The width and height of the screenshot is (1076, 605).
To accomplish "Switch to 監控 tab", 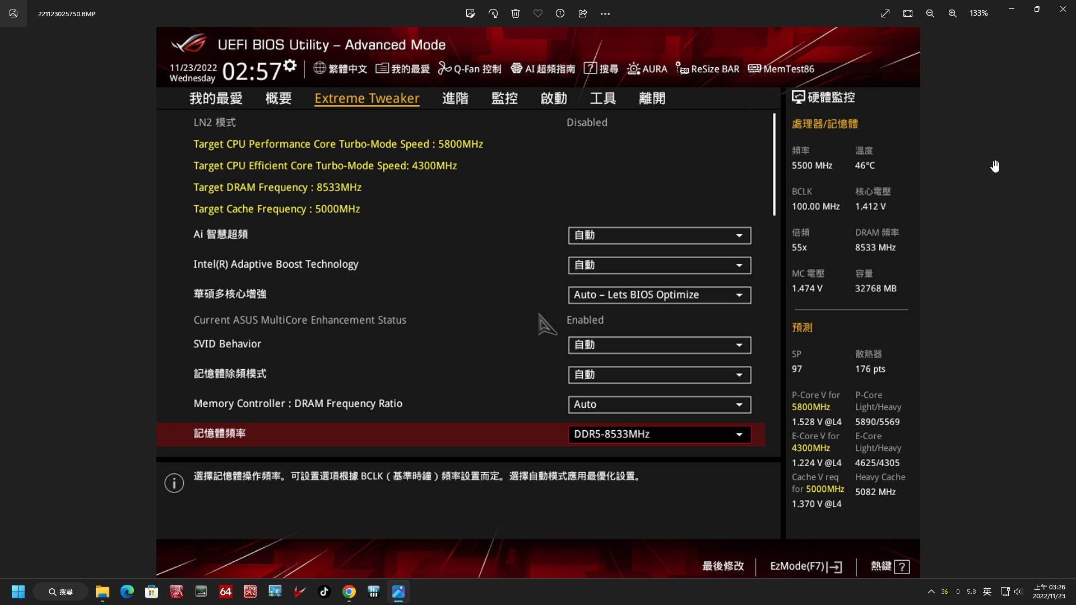I will [x=504, y=99].
